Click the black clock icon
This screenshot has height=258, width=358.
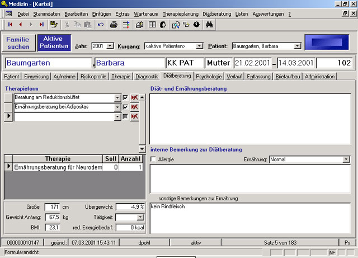pyautogui.click(x=196, y=25)
